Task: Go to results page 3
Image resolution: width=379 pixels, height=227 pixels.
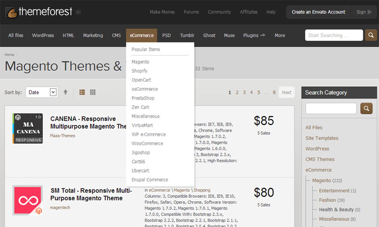Action: pos(245,92)
